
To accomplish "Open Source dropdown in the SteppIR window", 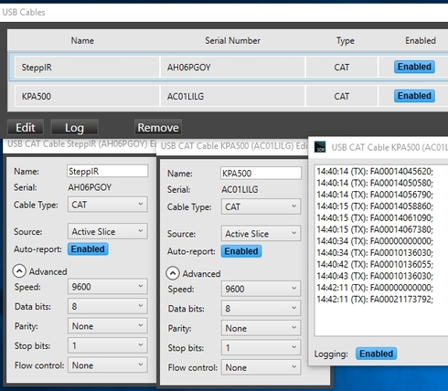I will [x=108, y=231].
